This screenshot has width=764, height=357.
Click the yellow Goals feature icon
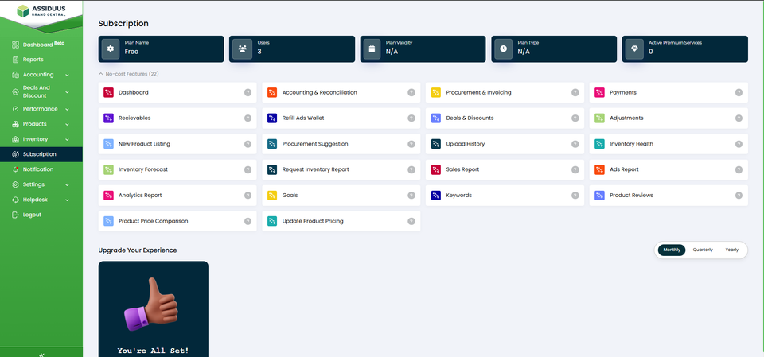(x=272, y=196)
